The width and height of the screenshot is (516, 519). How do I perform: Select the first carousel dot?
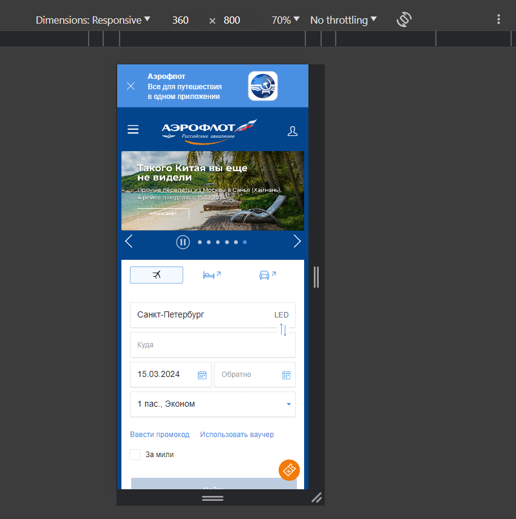click(x=200, y=242)
